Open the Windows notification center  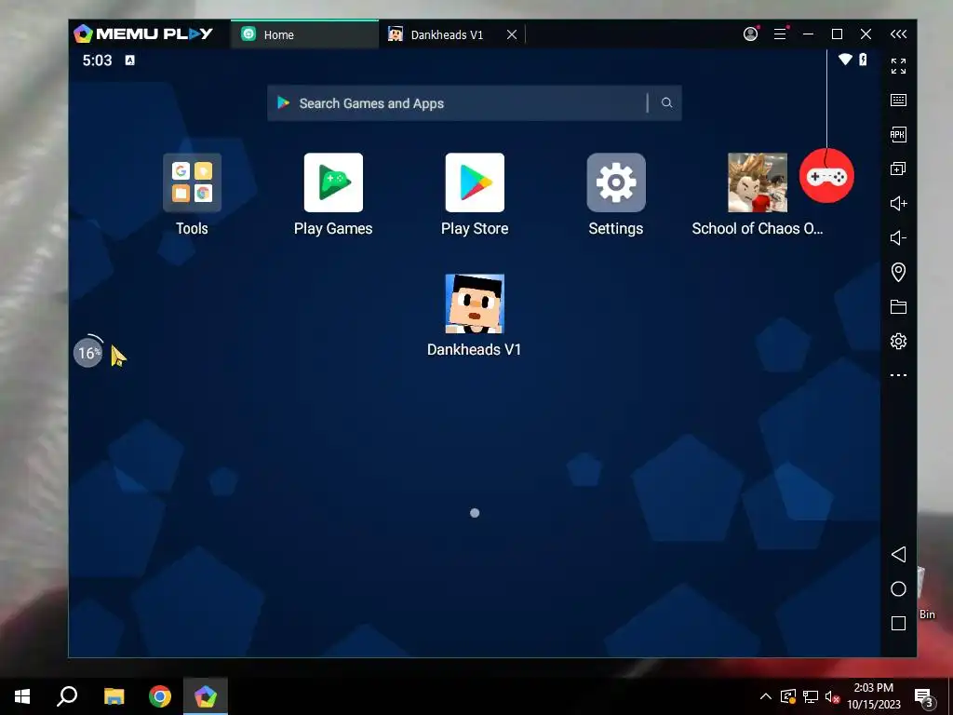(x=924, y=697)
